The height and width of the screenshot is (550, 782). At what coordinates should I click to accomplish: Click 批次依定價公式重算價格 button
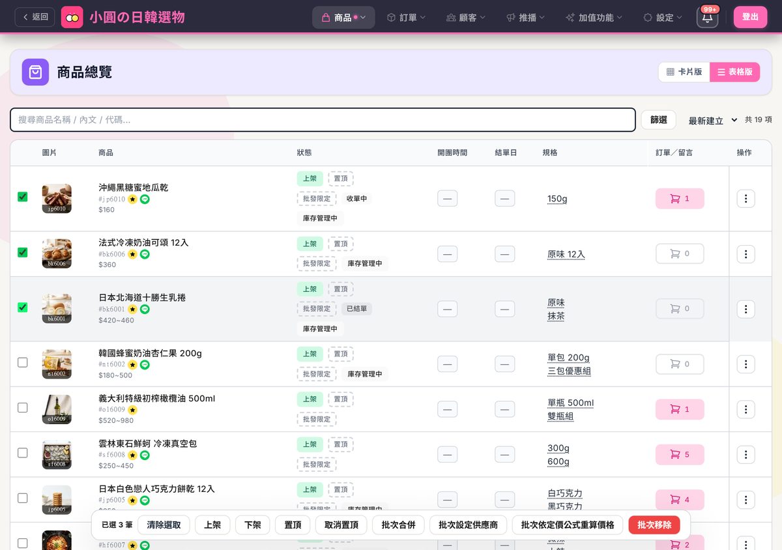pos(568,525)
